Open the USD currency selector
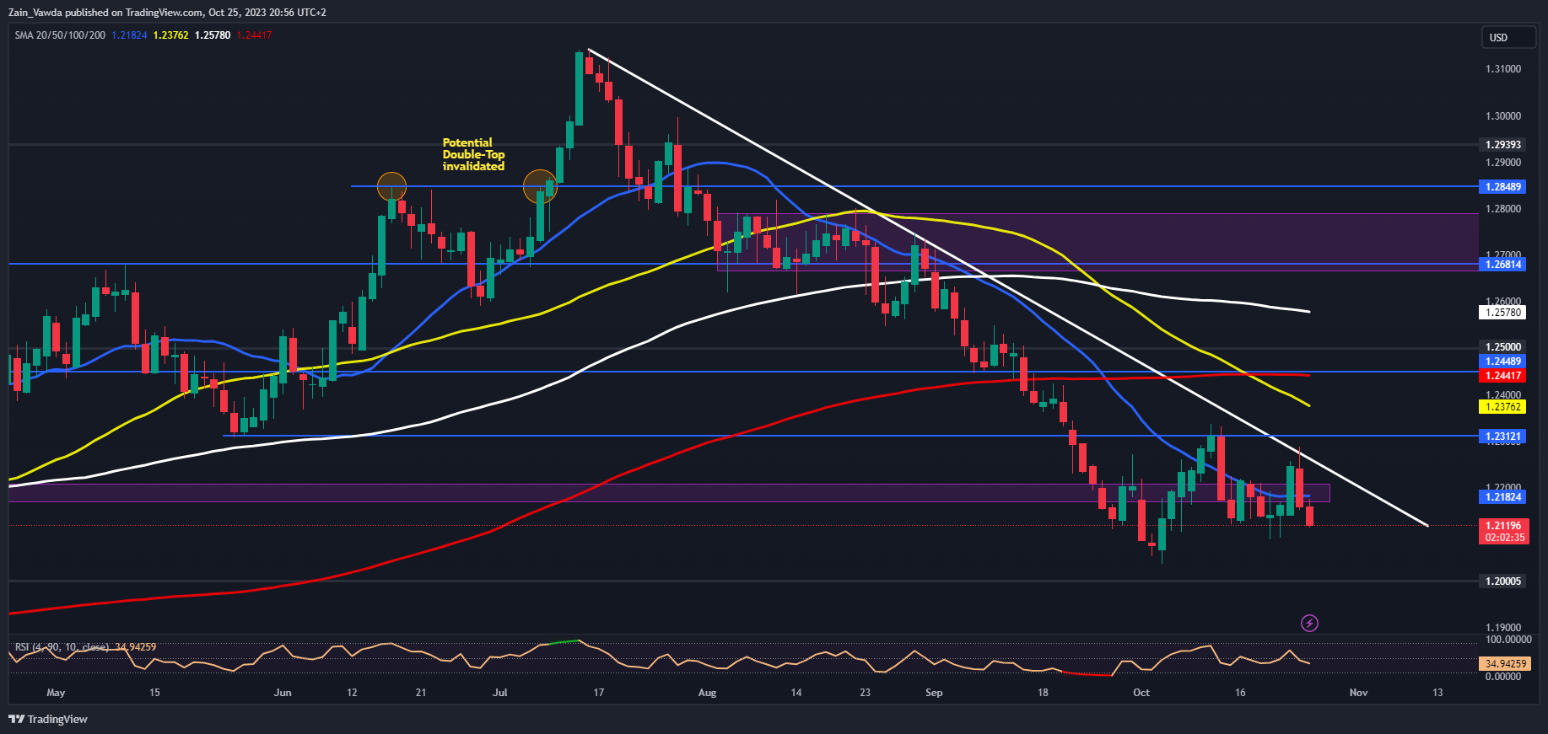The width and height of the screenshot is (1548, 734). point(1509,37)
